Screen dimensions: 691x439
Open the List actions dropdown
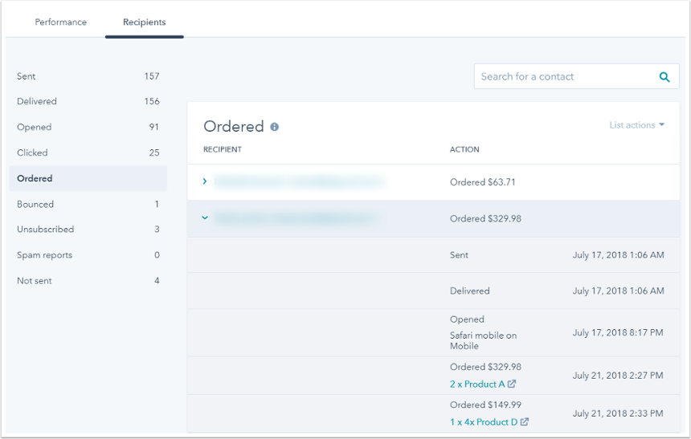click(636, 125)
